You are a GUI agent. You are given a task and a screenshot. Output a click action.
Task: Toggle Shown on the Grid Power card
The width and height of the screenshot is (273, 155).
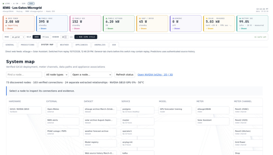pos(9,29)
